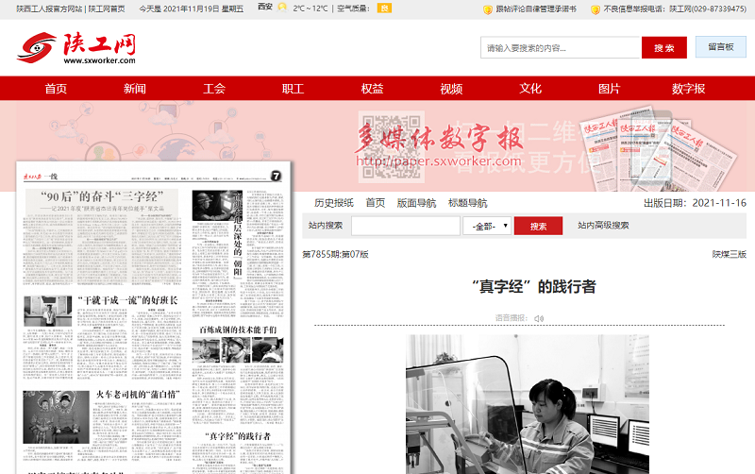Click the couple photo thumbnail on the page
The image size is (755, 474).
(57, 417)
